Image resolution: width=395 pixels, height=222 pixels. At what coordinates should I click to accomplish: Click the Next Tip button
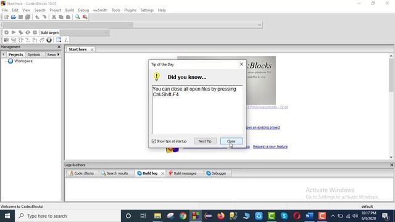205,141
